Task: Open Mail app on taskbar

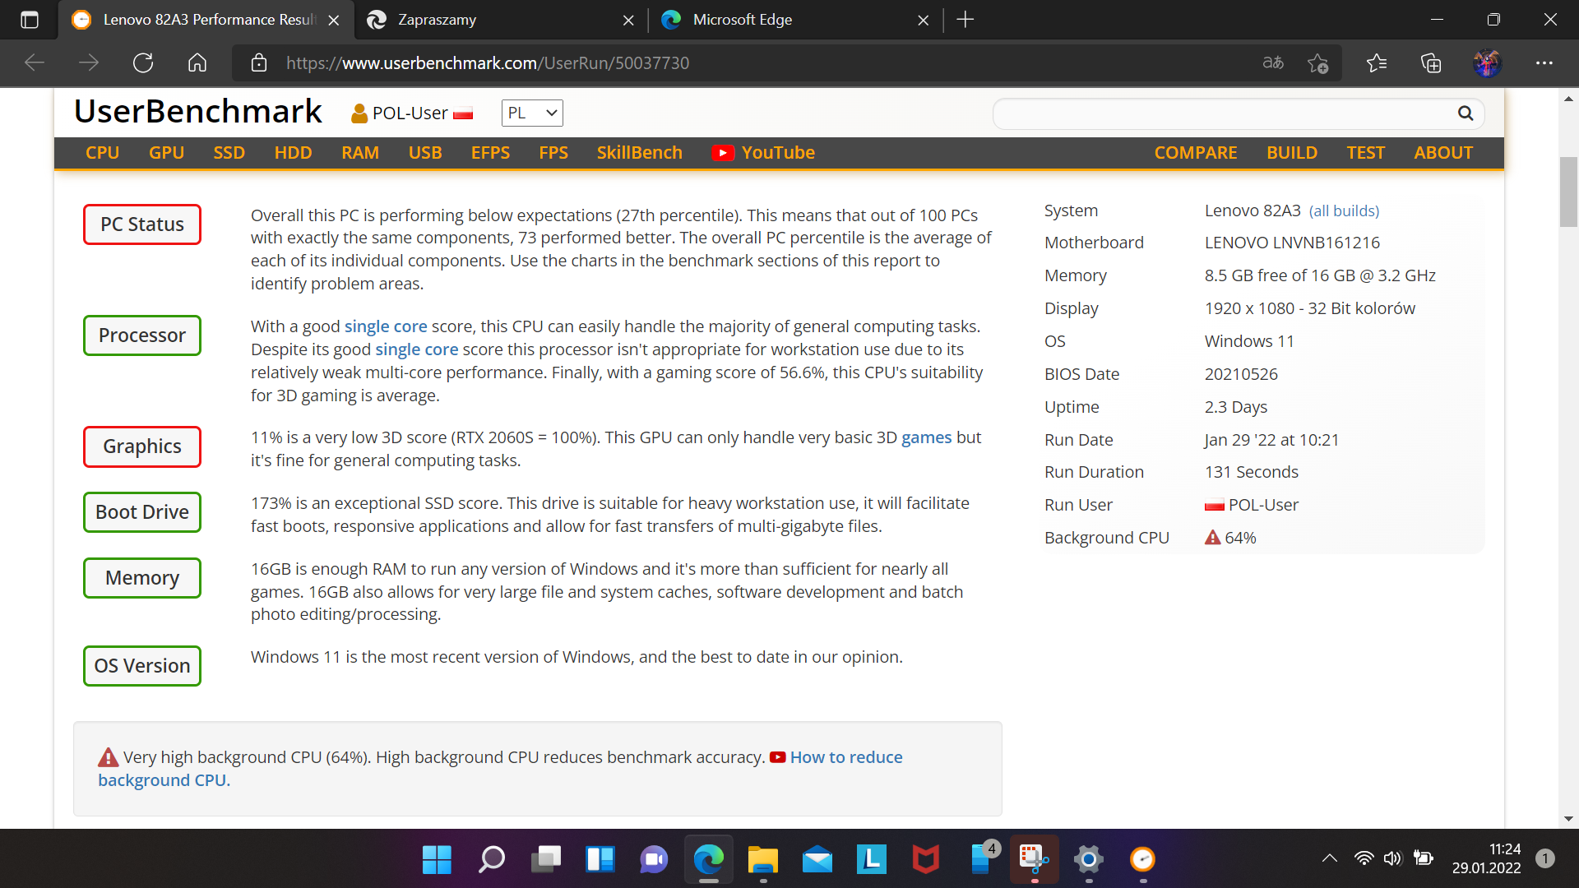Action: click(x=817, y=860)
